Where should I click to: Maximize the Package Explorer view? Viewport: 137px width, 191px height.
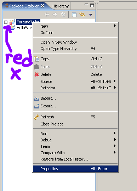[x=92, y=5]
